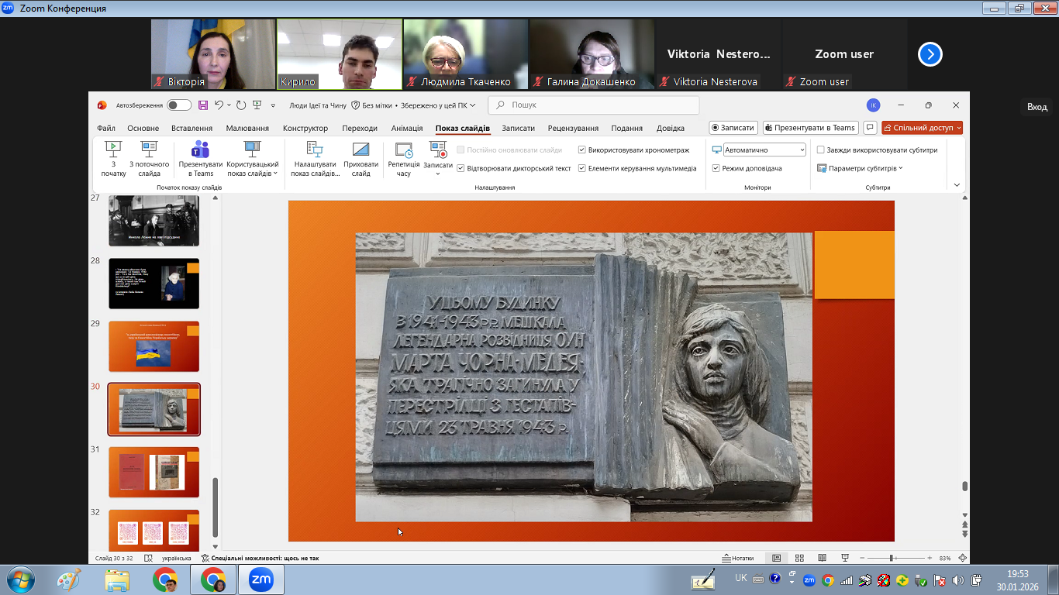Uncheck the use timings checkbox
1059x595 pixels.
(582, 150)
